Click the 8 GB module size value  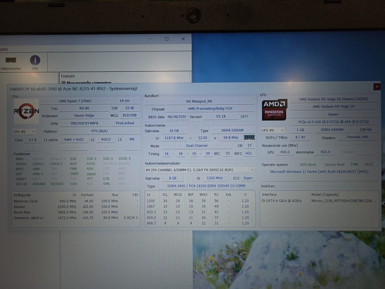pyautogui.click(x=172, y=178)
